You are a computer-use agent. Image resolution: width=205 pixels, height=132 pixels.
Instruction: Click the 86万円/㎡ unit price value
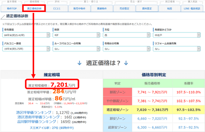[x=65, y=98]
